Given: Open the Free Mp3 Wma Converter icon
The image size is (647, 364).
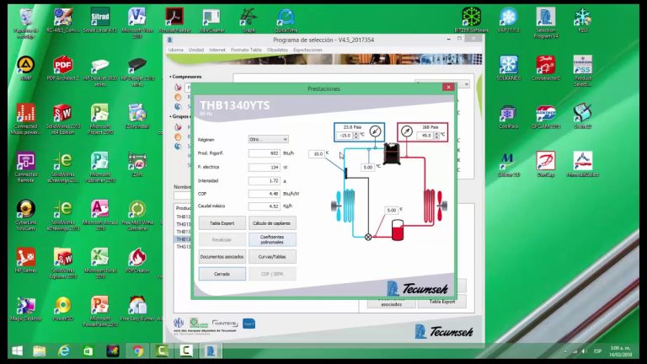Looking at the screenshot, I should coord(137,216).
